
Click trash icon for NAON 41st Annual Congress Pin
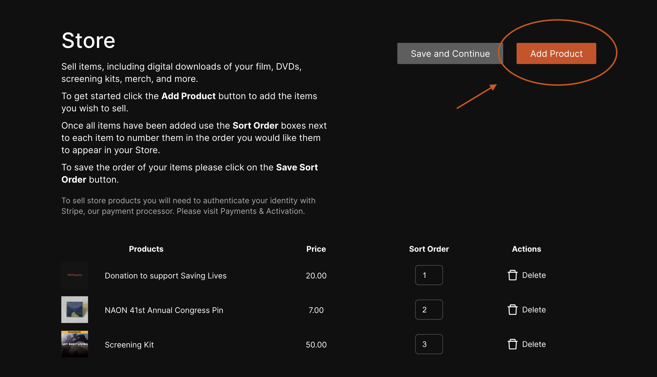512,310
